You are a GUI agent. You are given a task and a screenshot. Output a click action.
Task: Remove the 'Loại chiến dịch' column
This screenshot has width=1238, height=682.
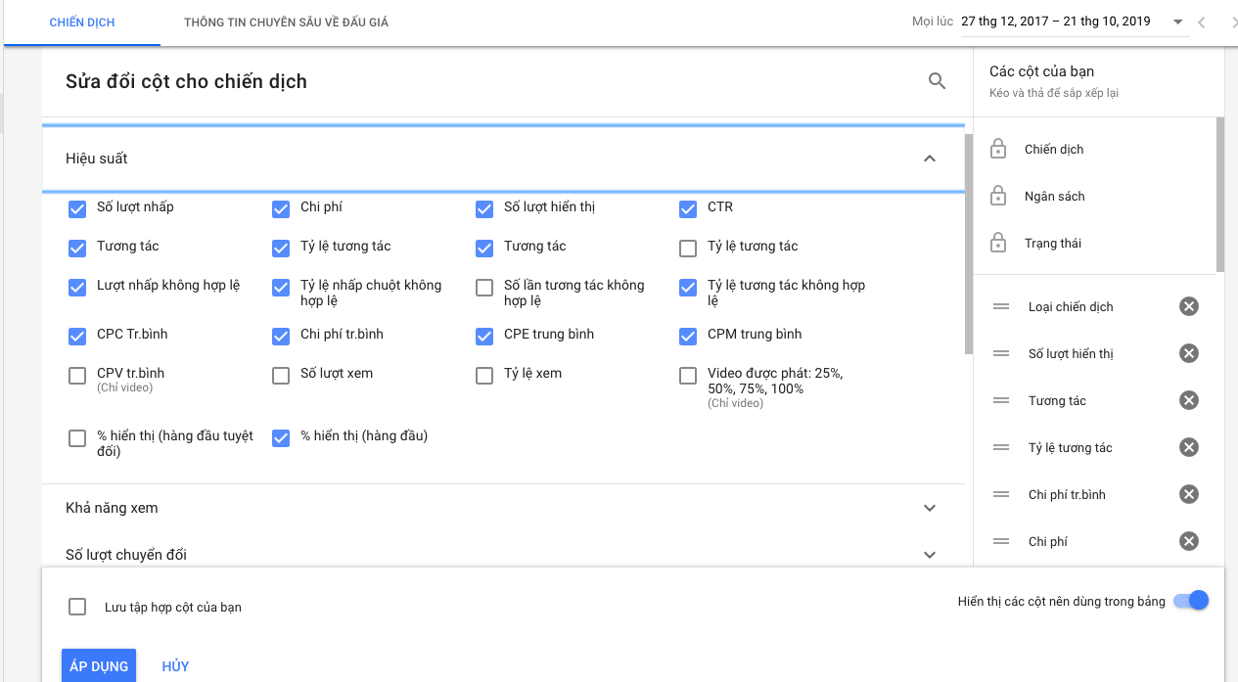click(1188, 305)
